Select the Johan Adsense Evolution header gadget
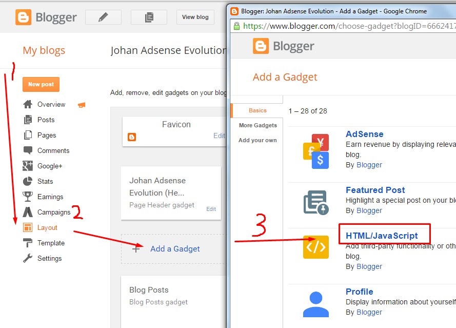The height and width of the screenshot is (328, 456). (x=171, y=193)
